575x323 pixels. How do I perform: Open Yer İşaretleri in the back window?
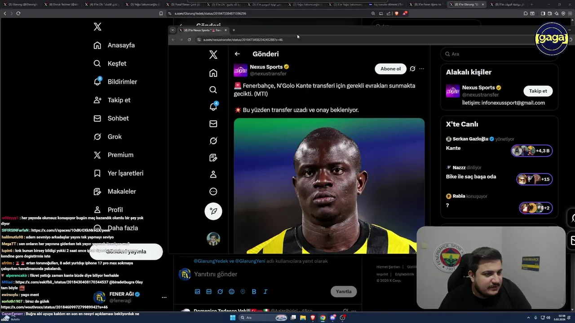coord(119,173)
